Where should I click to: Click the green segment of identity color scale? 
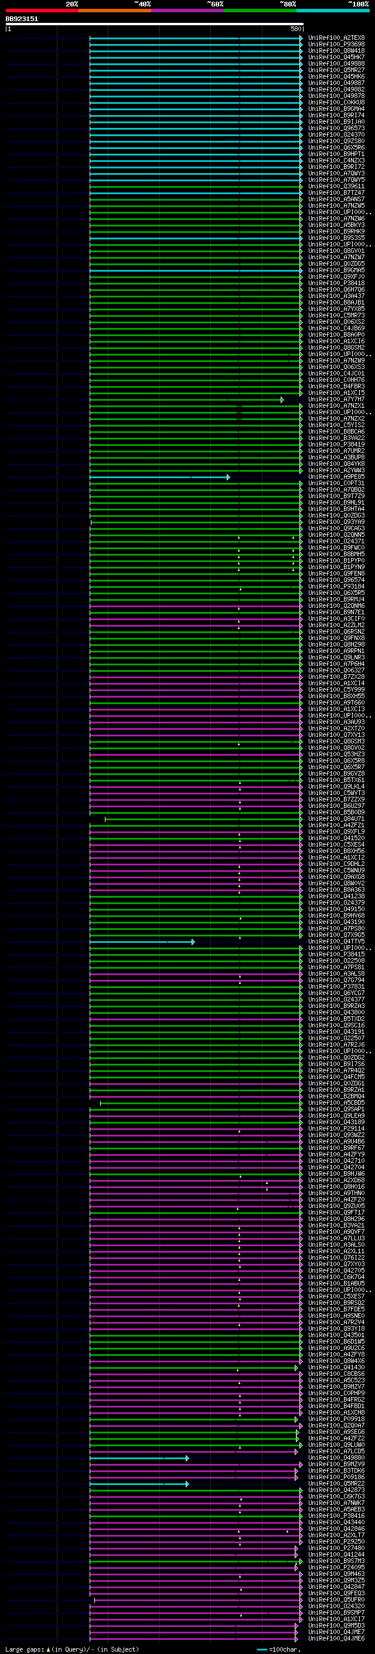260,11
